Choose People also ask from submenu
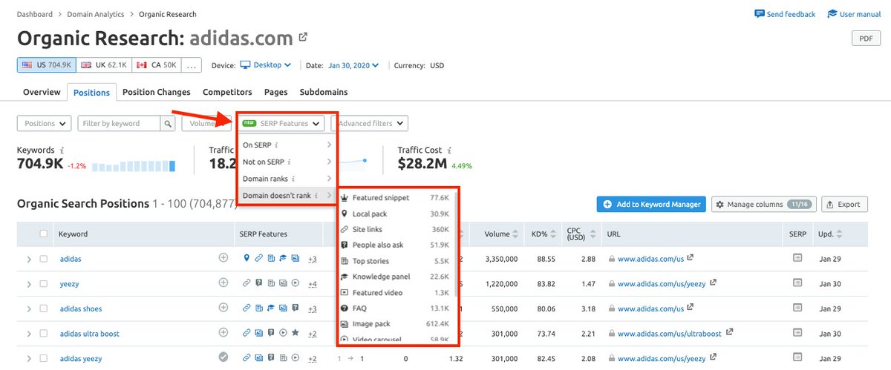Viewport: 891px width, 370px height. click(395, 245)
